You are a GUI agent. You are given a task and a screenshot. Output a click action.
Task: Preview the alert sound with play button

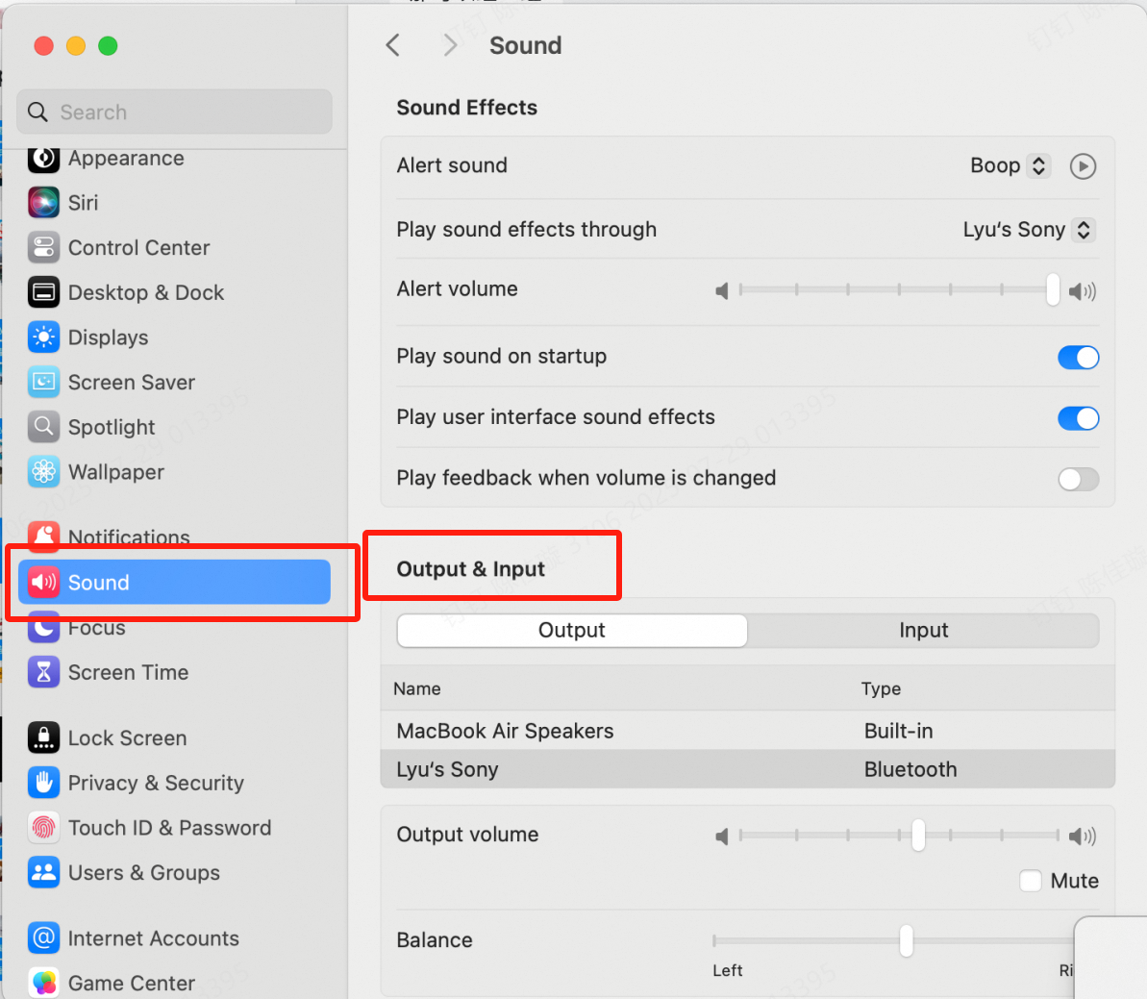[1083, 166]
